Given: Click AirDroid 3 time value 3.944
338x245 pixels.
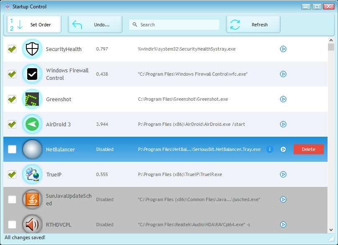Looking at the screenshot, I should coord(102,124).
